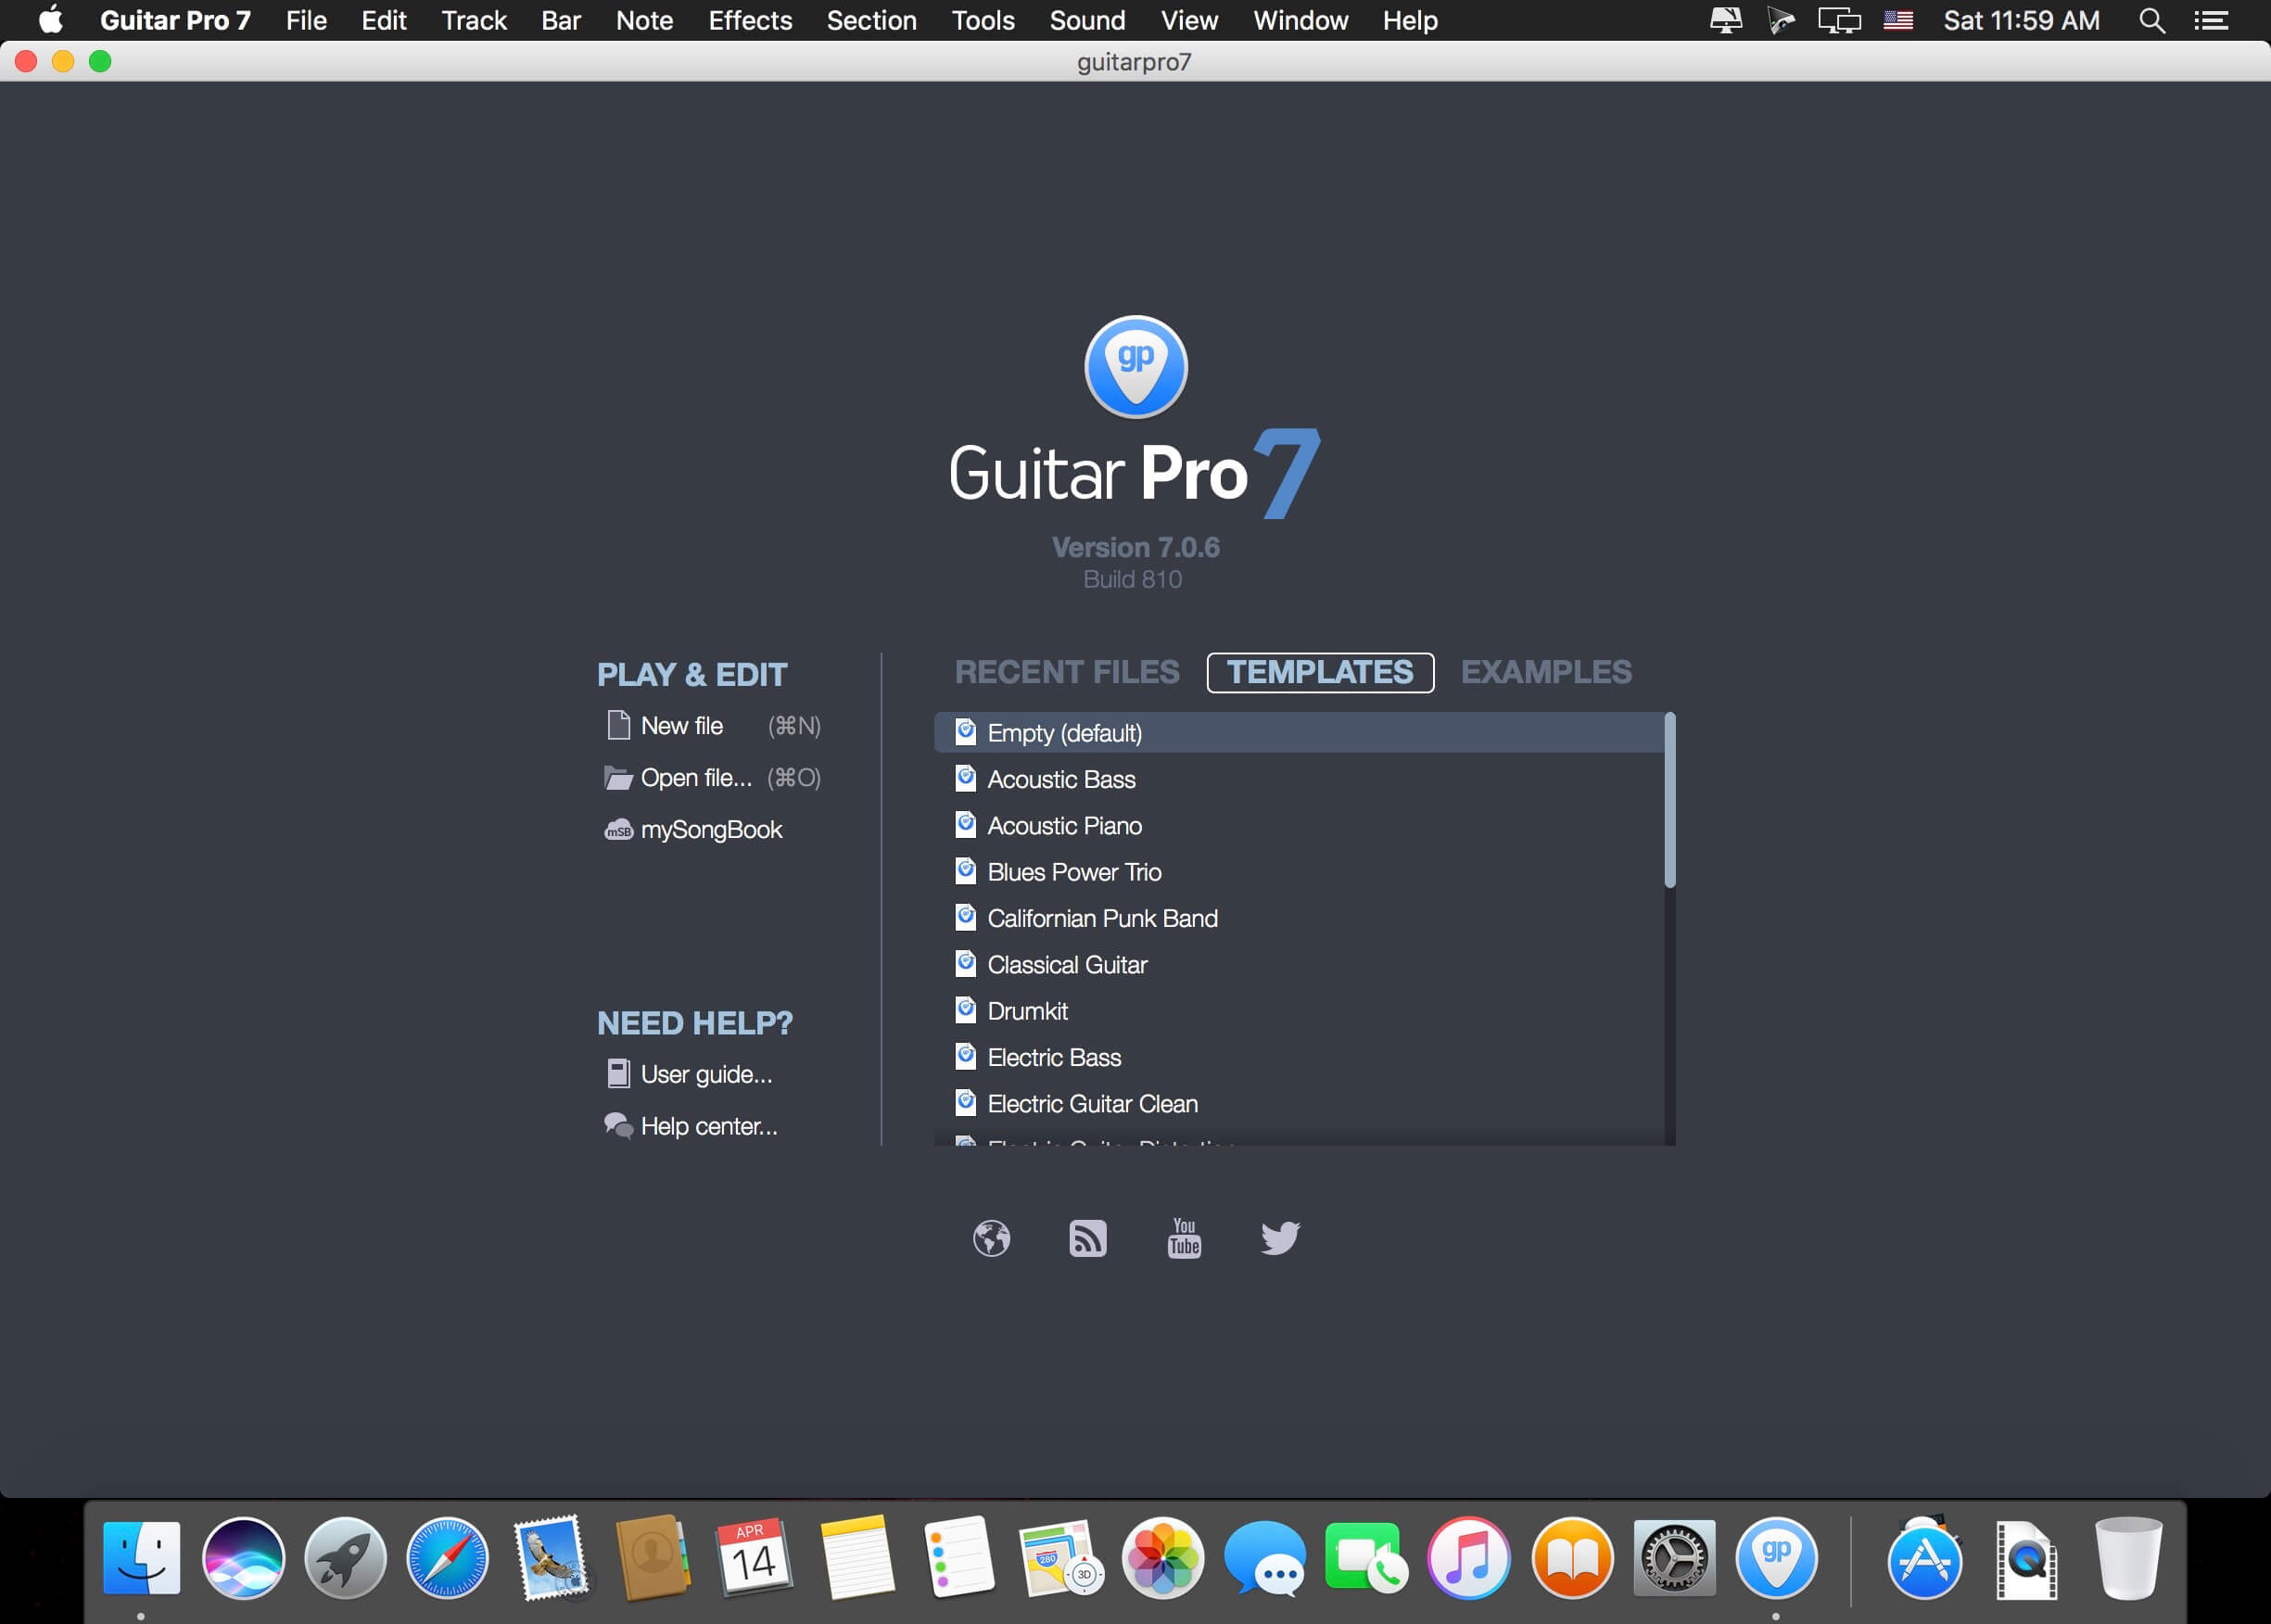Switch to the Examples tab
Viewport: 2271px width, 1624px height.
tap(1546, 672)
